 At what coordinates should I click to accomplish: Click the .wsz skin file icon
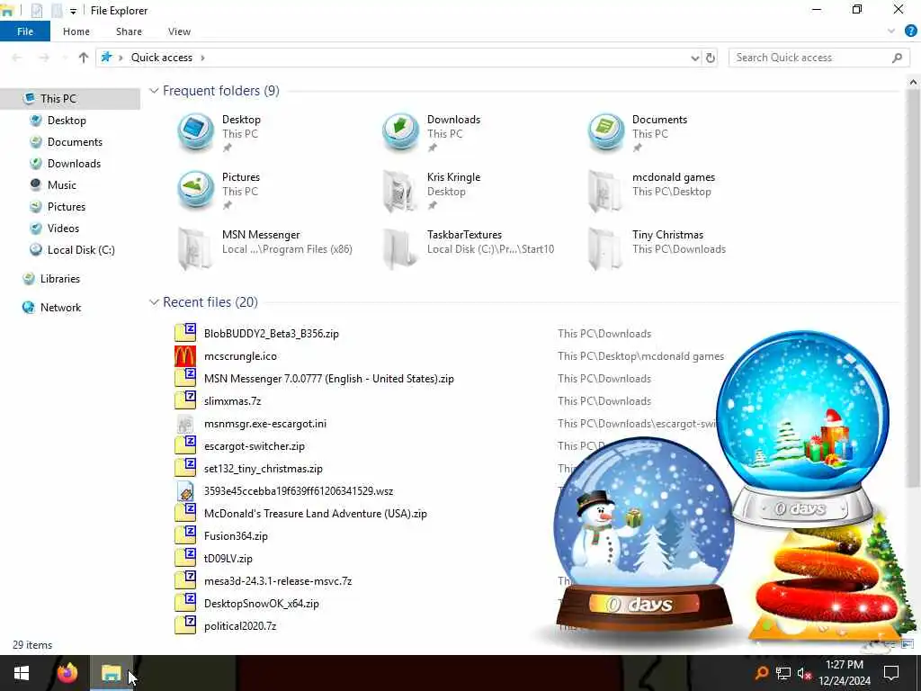(x=185, y=491)
